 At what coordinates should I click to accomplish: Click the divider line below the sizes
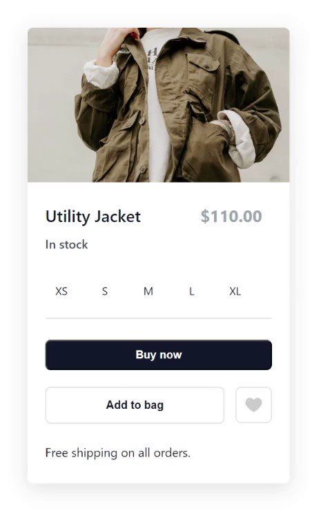(x=159, y=318)
